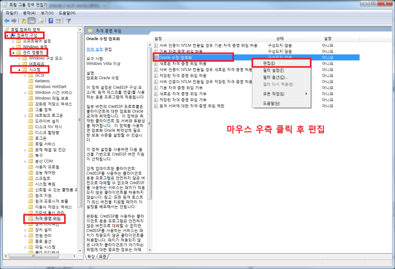The image size is (395, 269).
Task: Expand the Windows 시간 서비스 node
Action: 25,93
